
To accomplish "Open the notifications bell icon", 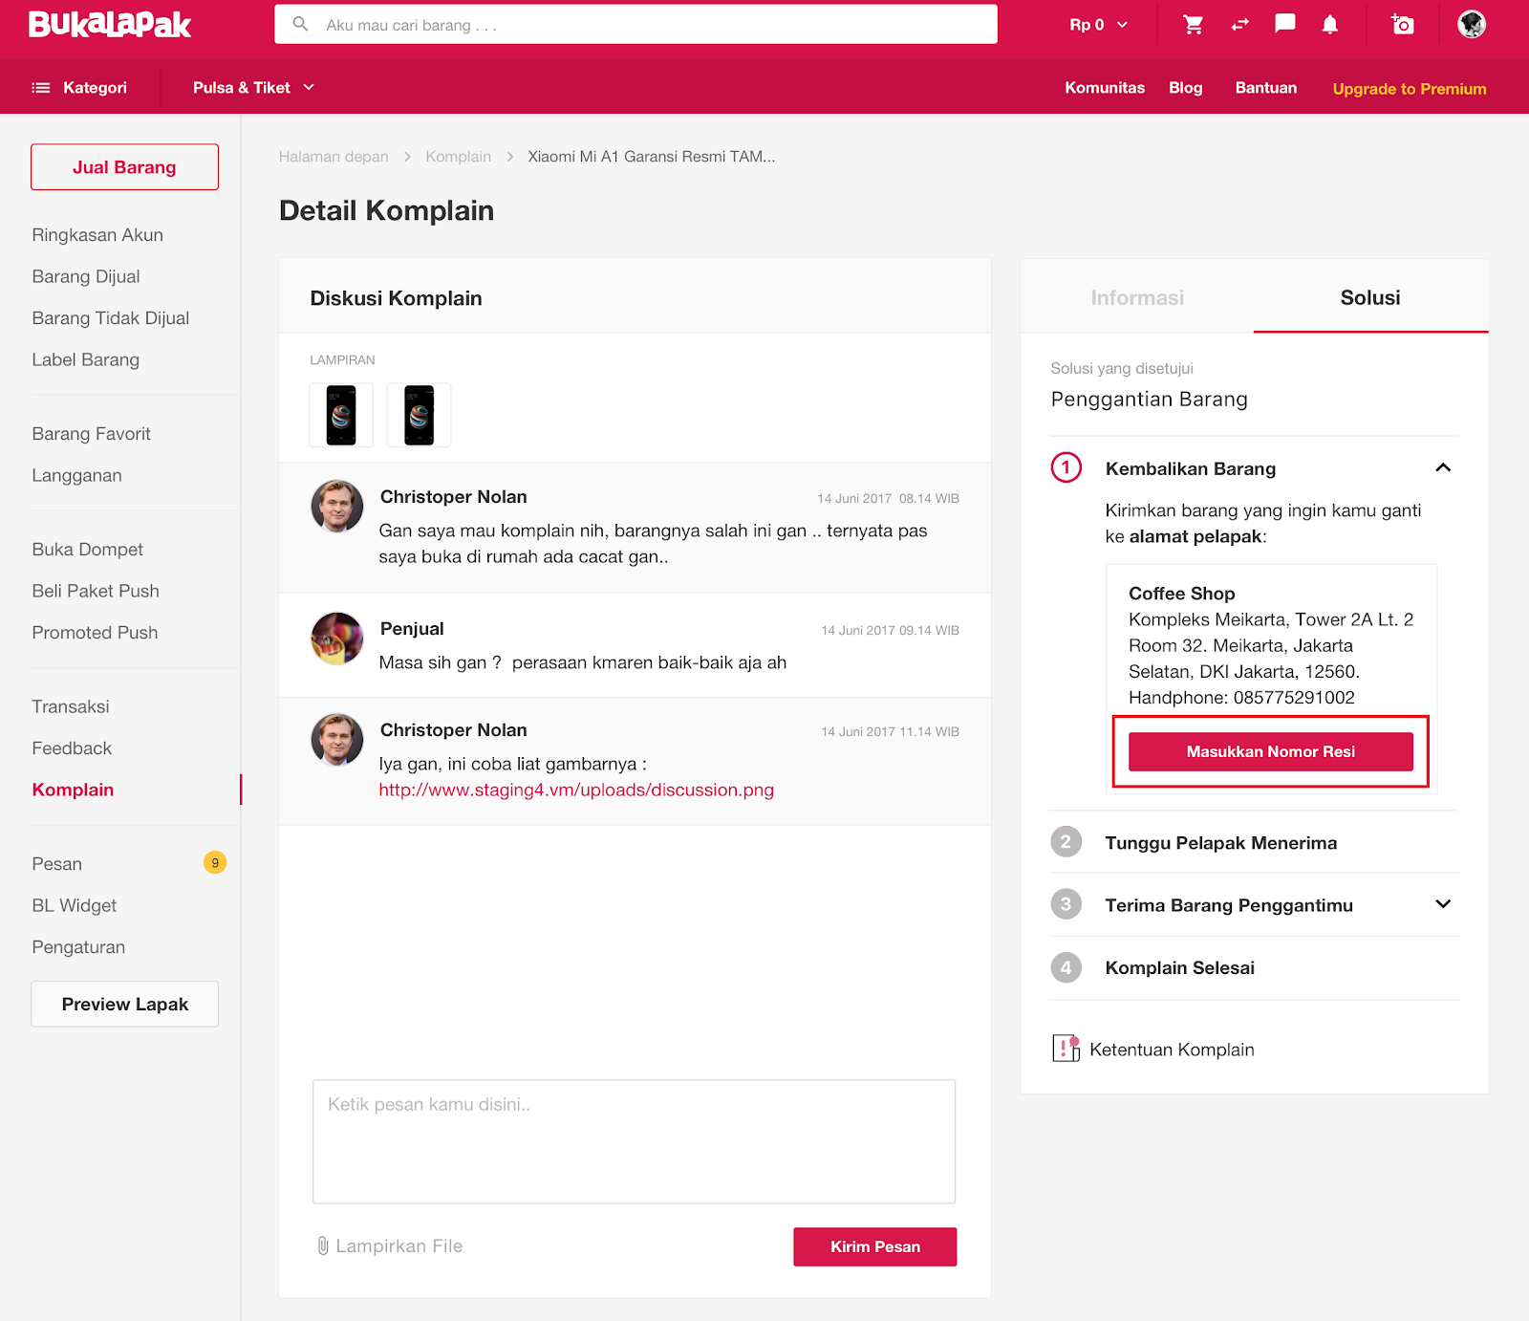I will coord(1330,25).
